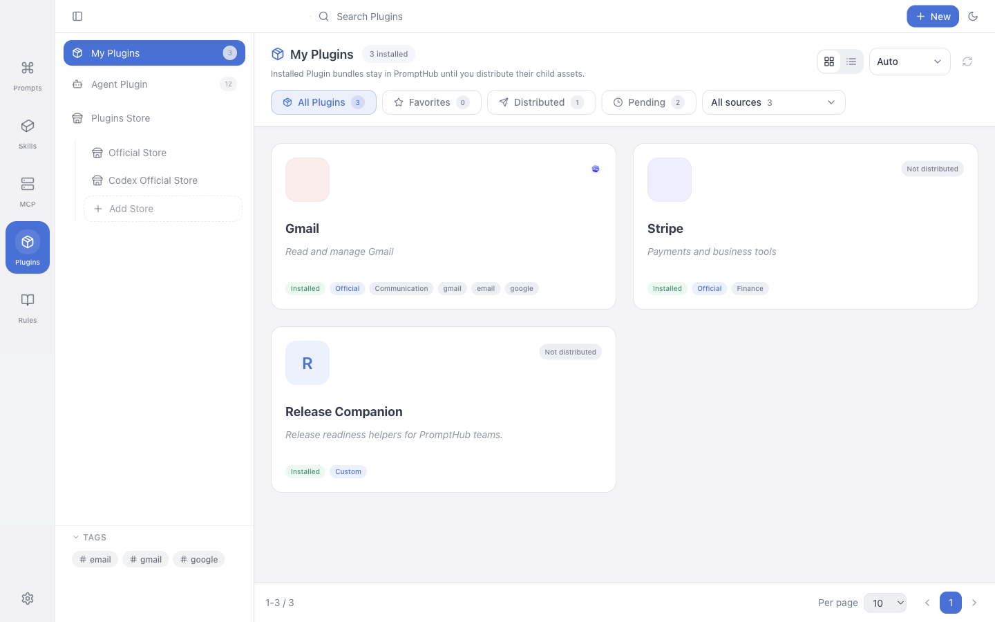This screenshot has height=622, width=995.
Task: Toggle dark mode moon icon
Action: pyautogui.click(x=973, y=17)
